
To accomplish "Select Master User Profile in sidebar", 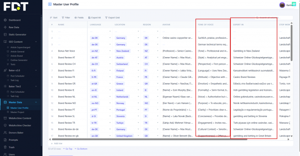I will (19, 108).
